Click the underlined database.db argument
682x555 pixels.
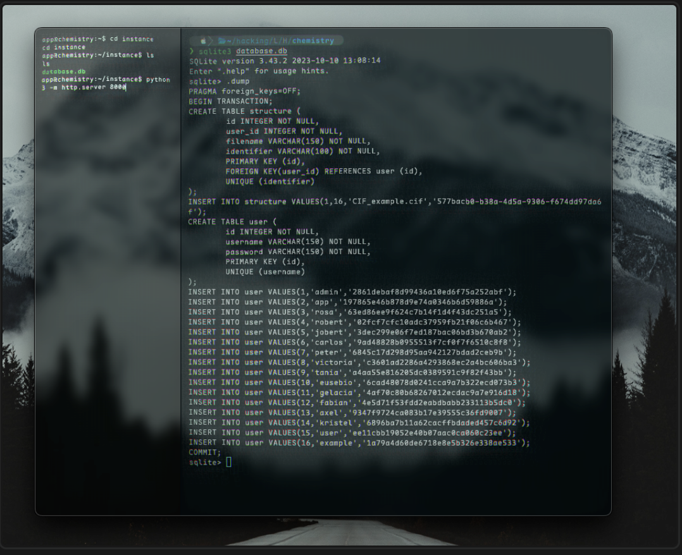pyautogui.click(x=261, y=51)
